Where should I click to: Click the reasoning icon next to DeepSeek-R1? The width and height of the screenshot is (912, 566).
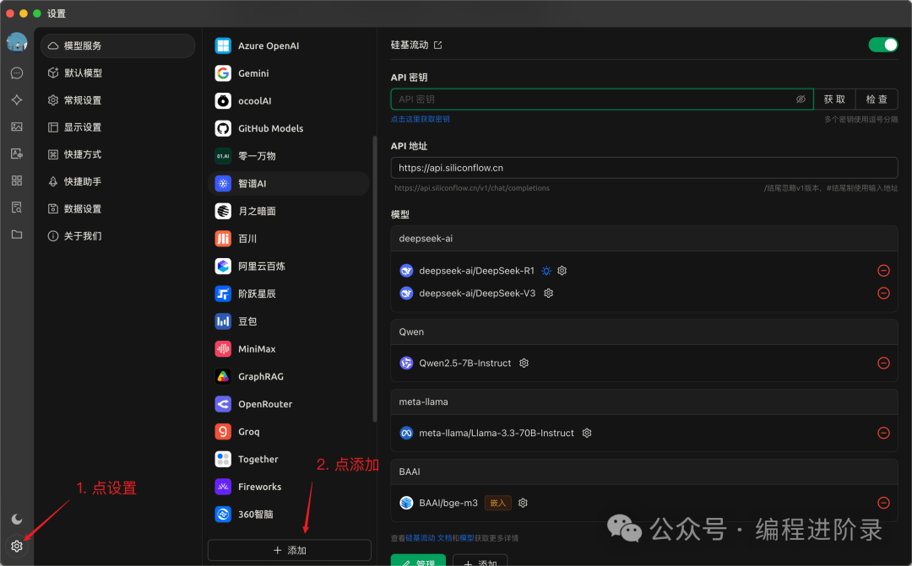tap(546, 270)
